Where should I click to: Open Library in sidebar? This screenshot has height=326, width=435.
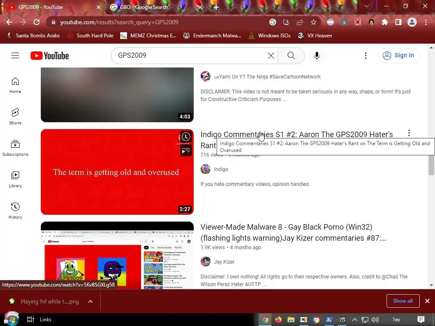click(x=15, y=180)
